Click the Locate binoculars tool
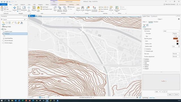Viewport: 181px width, 102px height. click(x=83, y=9)
